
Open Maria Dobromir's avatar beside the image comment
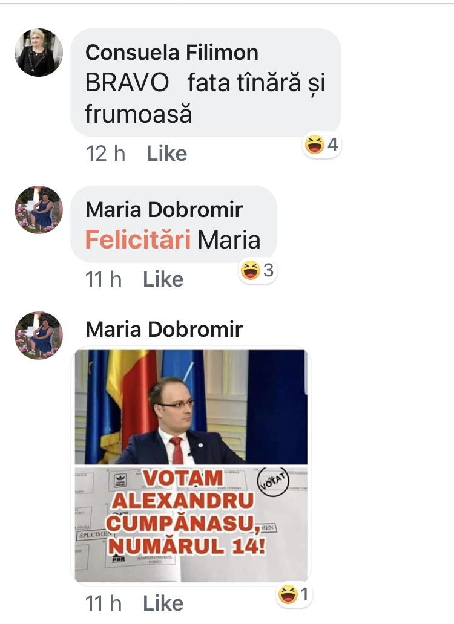coord(39,336)
